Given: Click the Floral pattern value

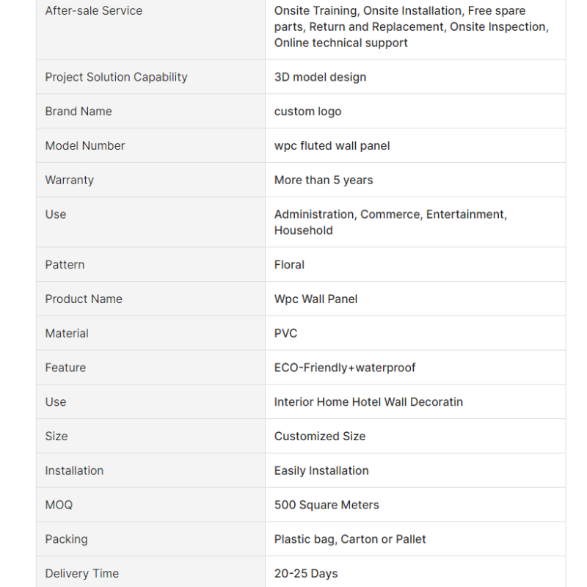Looking at the screenshot, I should [289, 265].
